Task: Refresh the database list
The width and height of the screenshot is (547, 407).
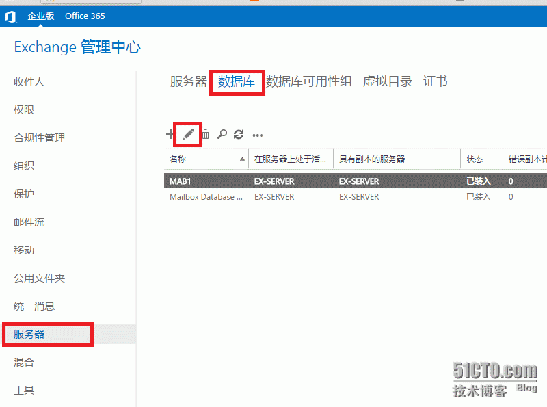Action: click(x=239, y=134)
